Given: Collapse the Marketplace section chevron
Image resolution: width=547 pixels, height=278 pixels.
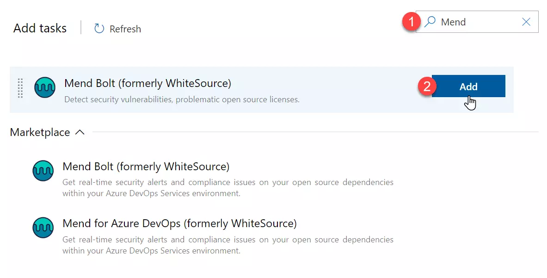Looking at the screenshot, I should [80, 132].
